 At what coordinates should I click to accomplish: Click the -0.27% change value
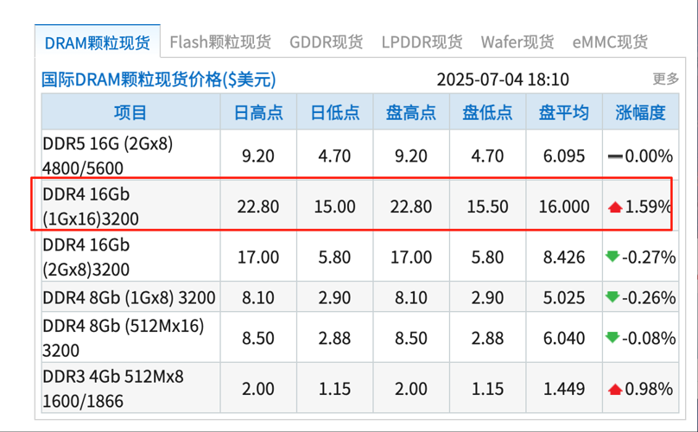pos(649,257)
